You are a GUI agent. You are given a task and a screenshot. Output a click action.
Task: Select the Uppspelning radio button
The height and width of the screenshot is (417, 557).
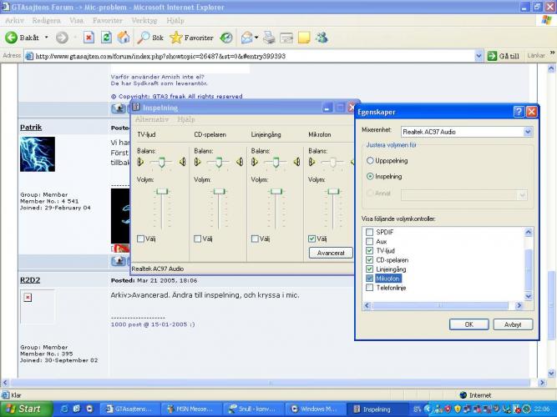click(371, 160)
